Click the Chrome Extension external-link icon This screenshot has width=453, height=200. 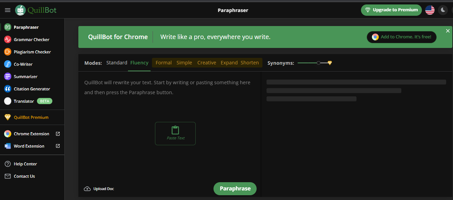tap(58, 134)
